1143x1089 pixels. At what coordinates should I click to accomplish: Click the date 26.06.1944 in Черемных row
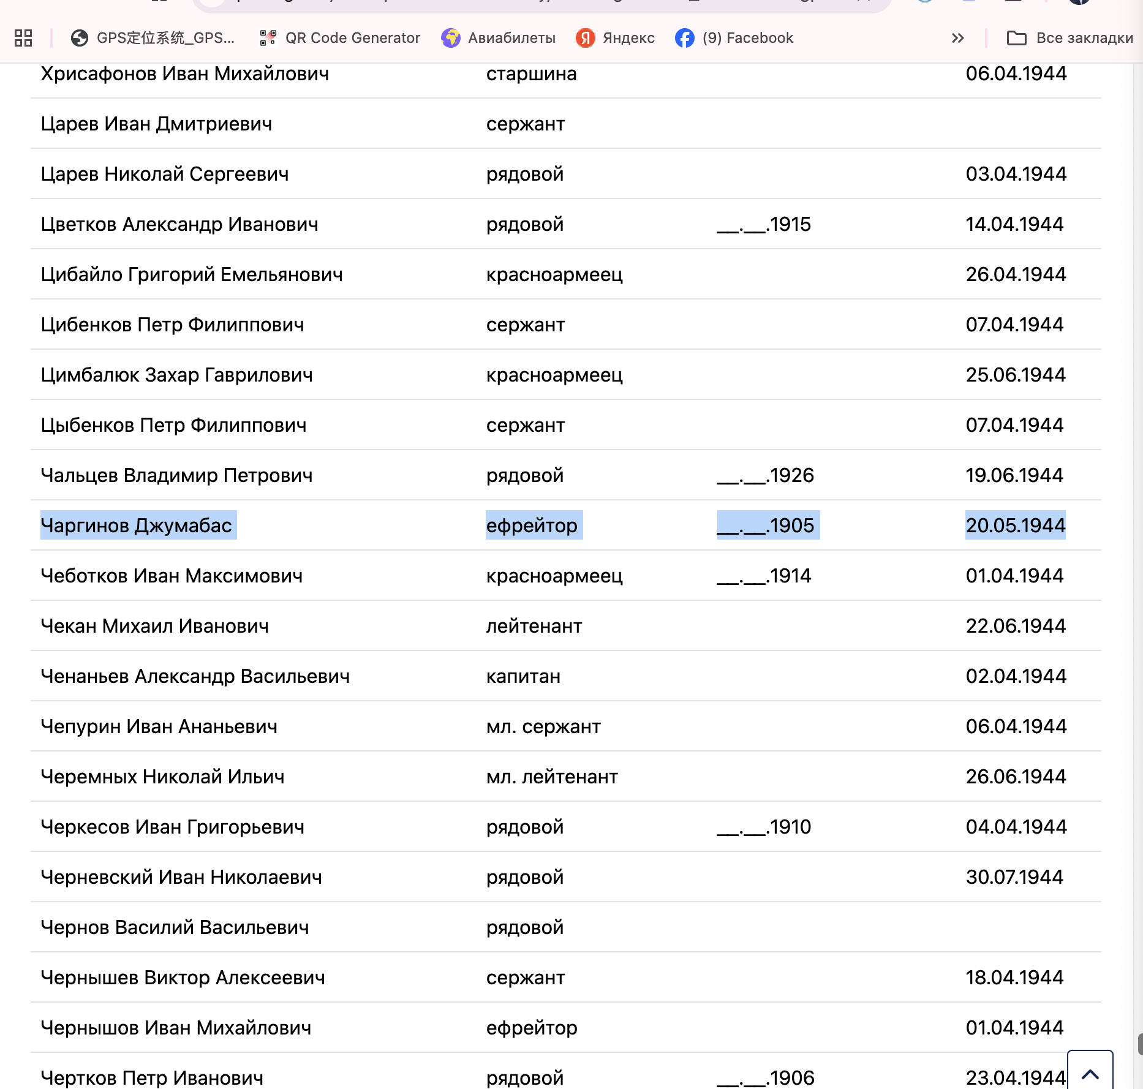click(x=1016, y=777)
